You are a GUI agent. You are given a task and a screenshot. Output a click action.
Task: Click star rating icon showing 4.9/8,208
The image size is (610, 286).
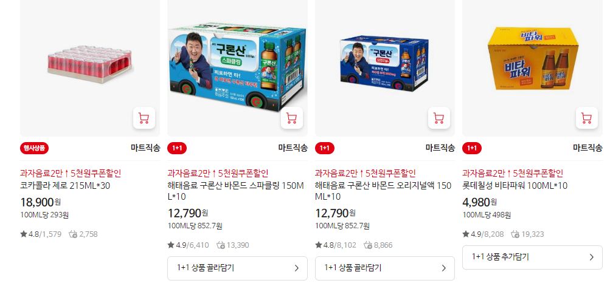[466, 234]
